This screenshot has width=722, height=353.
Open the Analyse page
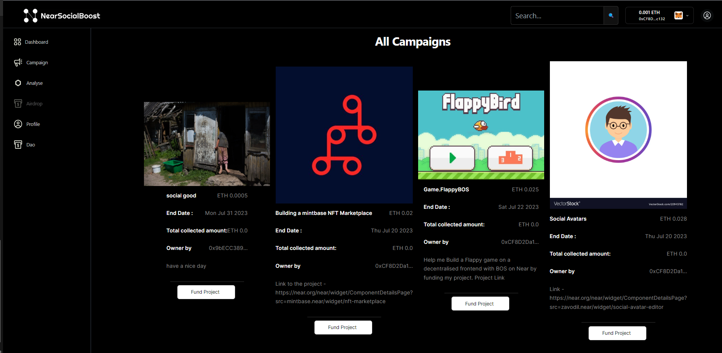tap(34, 83)
